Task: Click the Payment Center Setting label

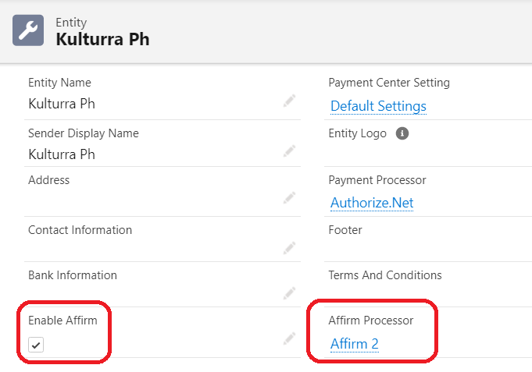Action: [389, 83]
